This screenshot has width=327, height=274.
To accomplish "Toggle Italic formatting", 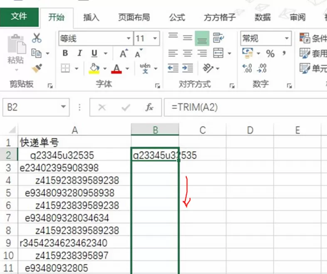I will (79, 53).
